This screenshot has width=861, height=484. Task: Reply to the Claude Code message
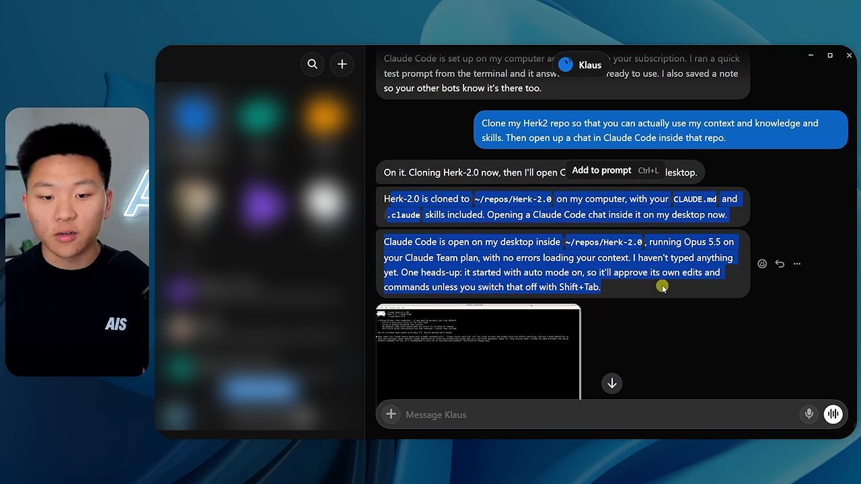(780, 264)
